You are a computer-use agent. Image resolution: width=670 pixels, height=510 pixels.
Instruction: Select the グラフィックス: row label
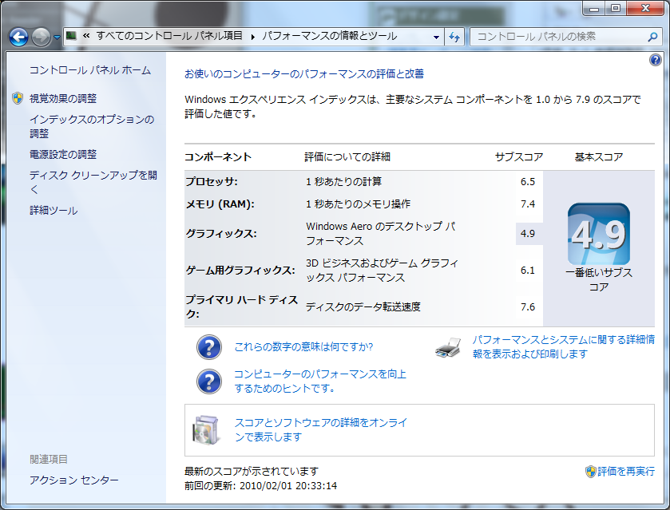click(221, 234)
